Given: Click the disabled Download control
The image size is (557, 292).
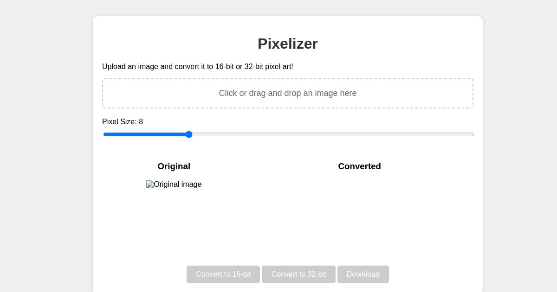Looking at the screenshot, I should click(x=363, y=274).
